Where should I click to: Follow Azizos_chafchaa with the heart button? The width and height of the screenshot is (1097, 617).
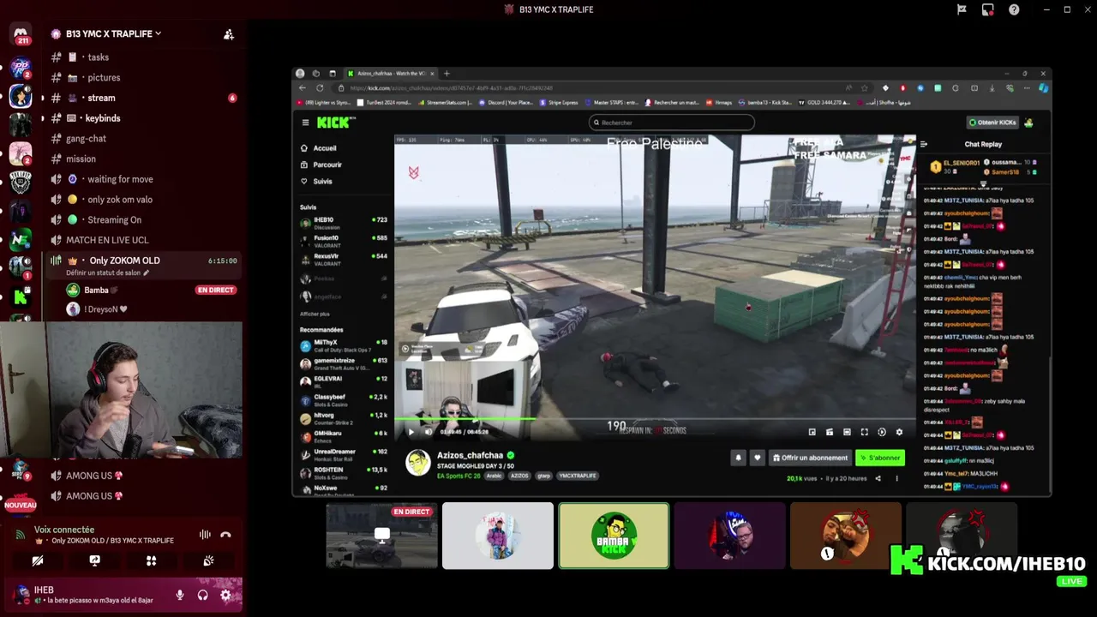pos(757,458)
